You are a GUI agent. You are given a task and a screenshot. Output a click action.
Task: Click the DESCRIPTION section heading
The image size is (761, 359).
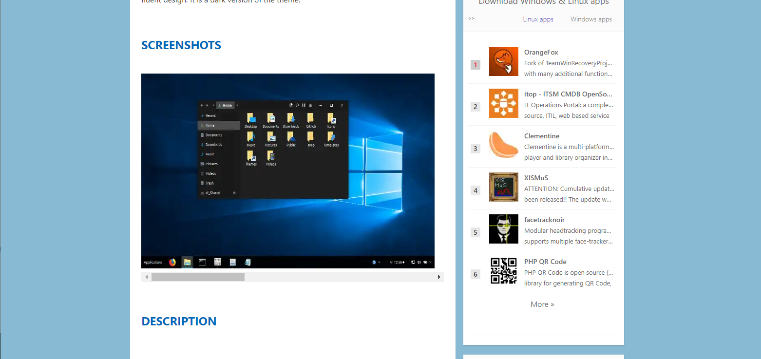[179, 321]
